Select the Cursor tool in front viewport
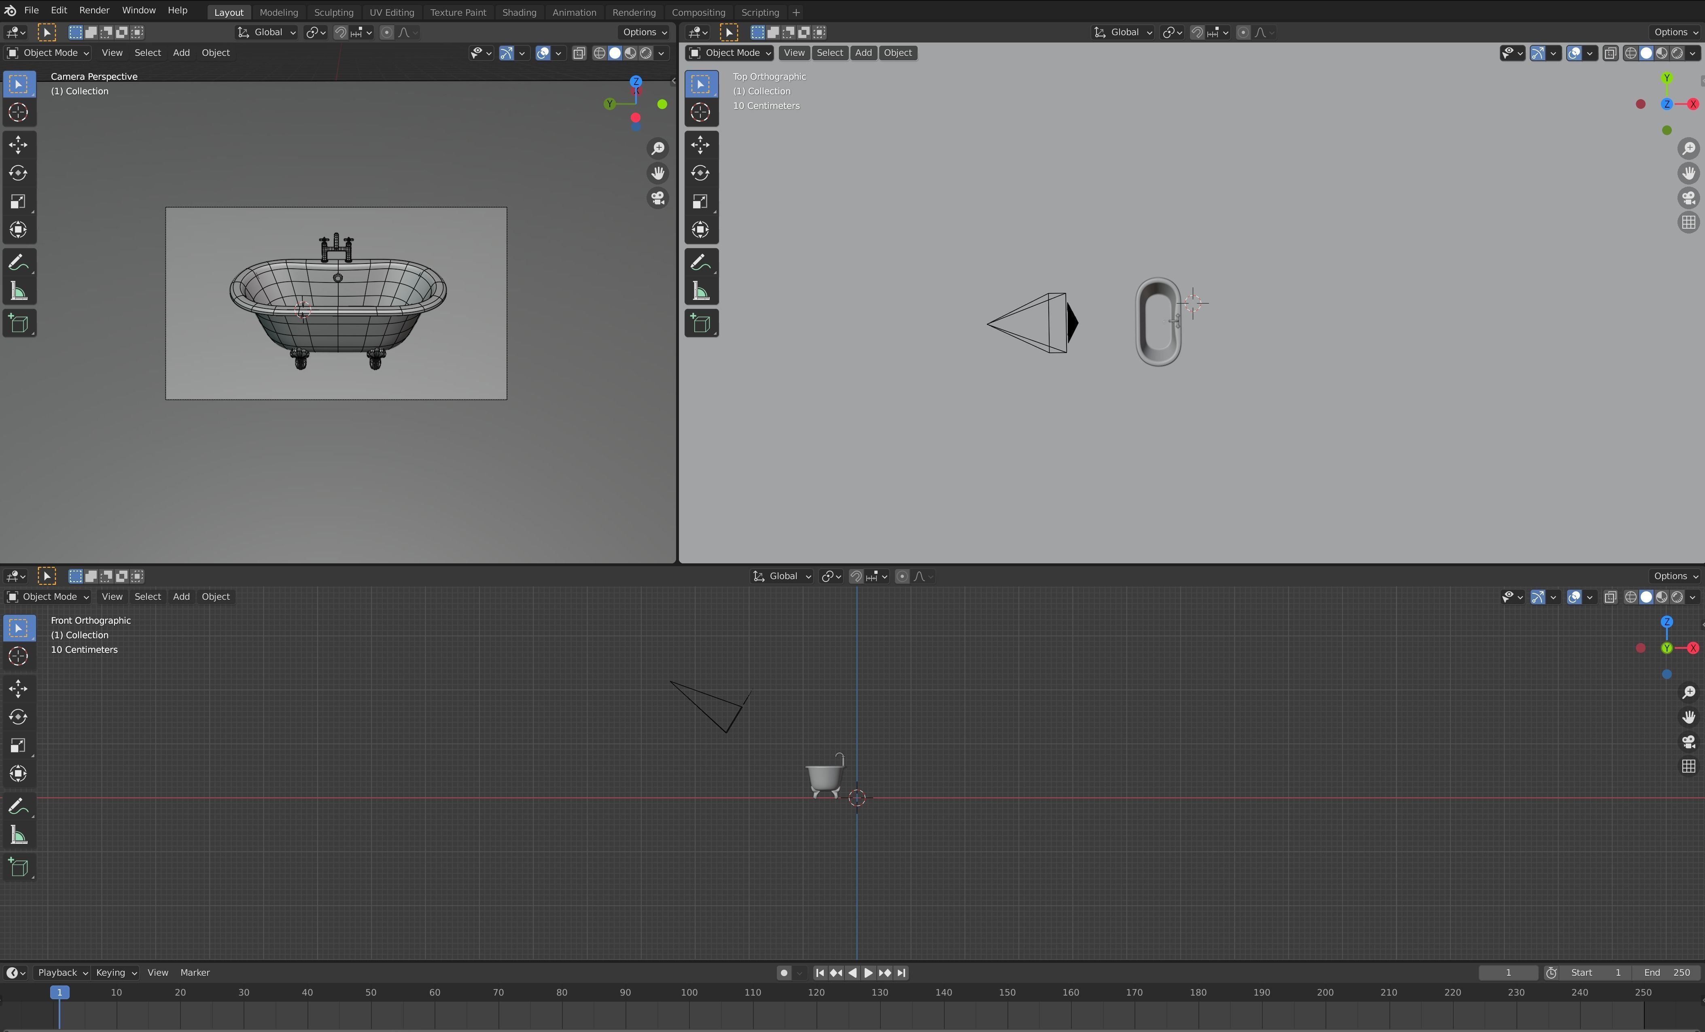This screenshot has width=1705, height=1032. pyautogui.click(x=19, y=656)
